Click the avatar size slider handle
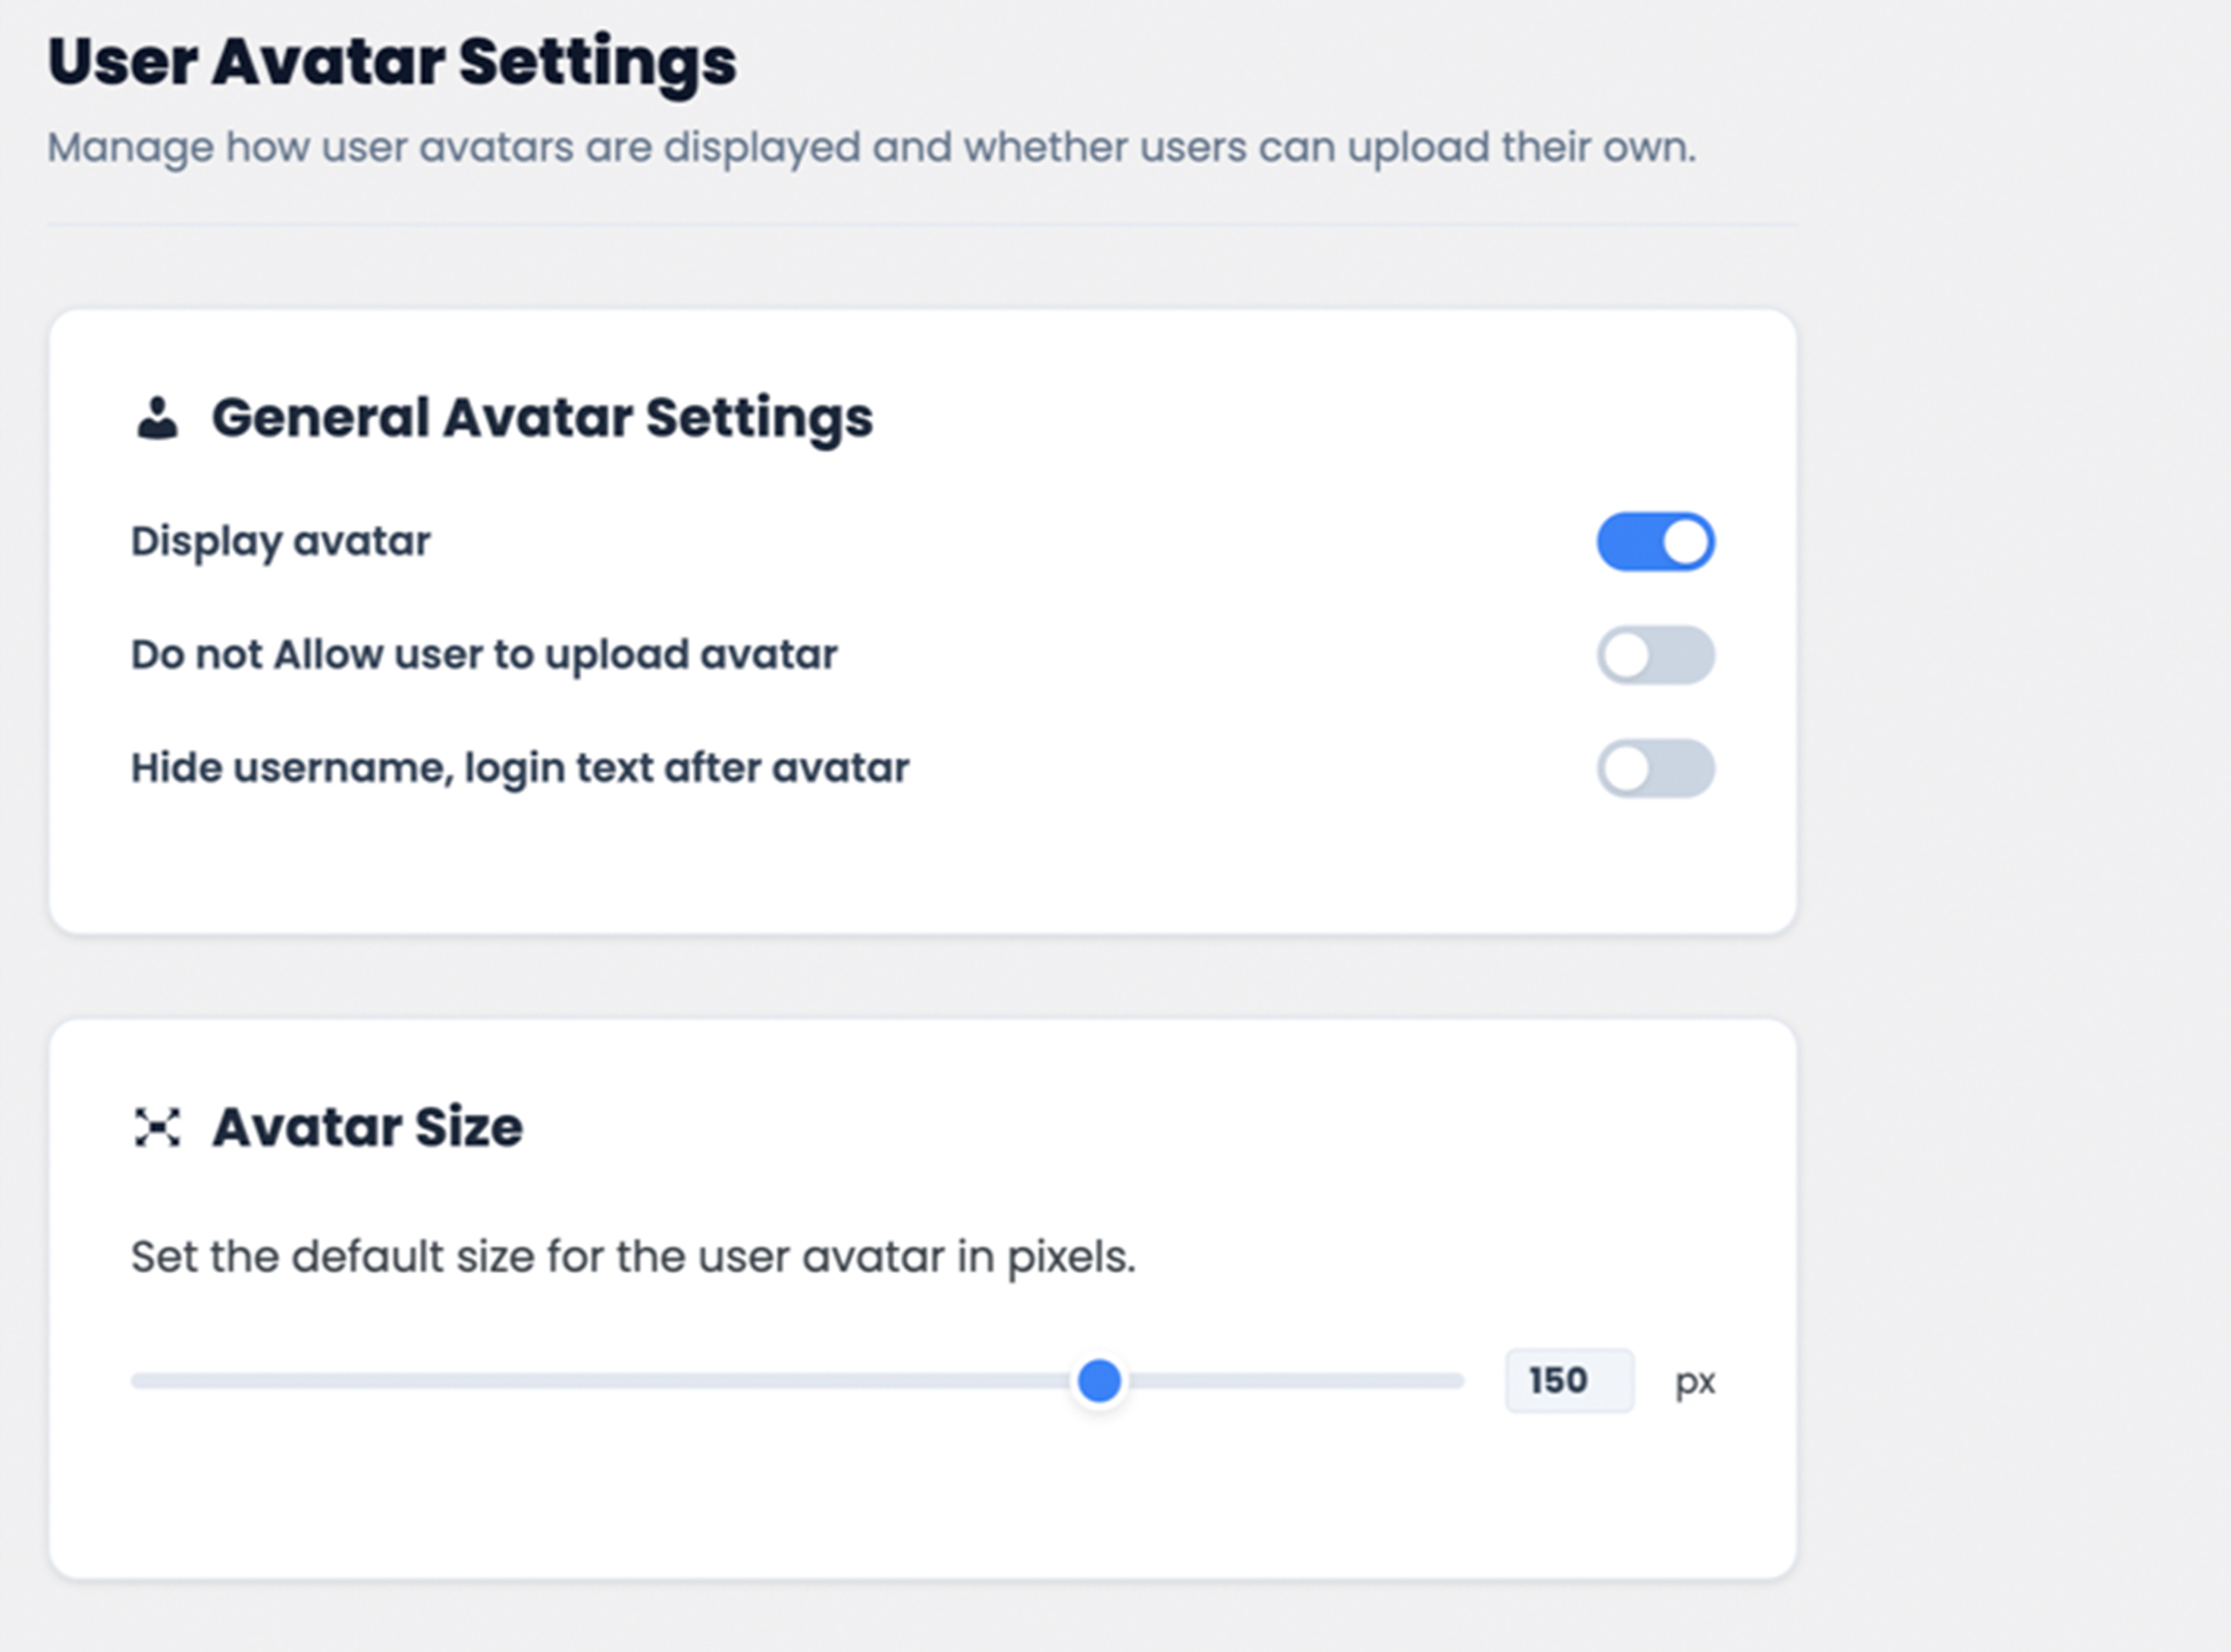This screenshot has height=1652, width=2231. coord(1100,1381)
